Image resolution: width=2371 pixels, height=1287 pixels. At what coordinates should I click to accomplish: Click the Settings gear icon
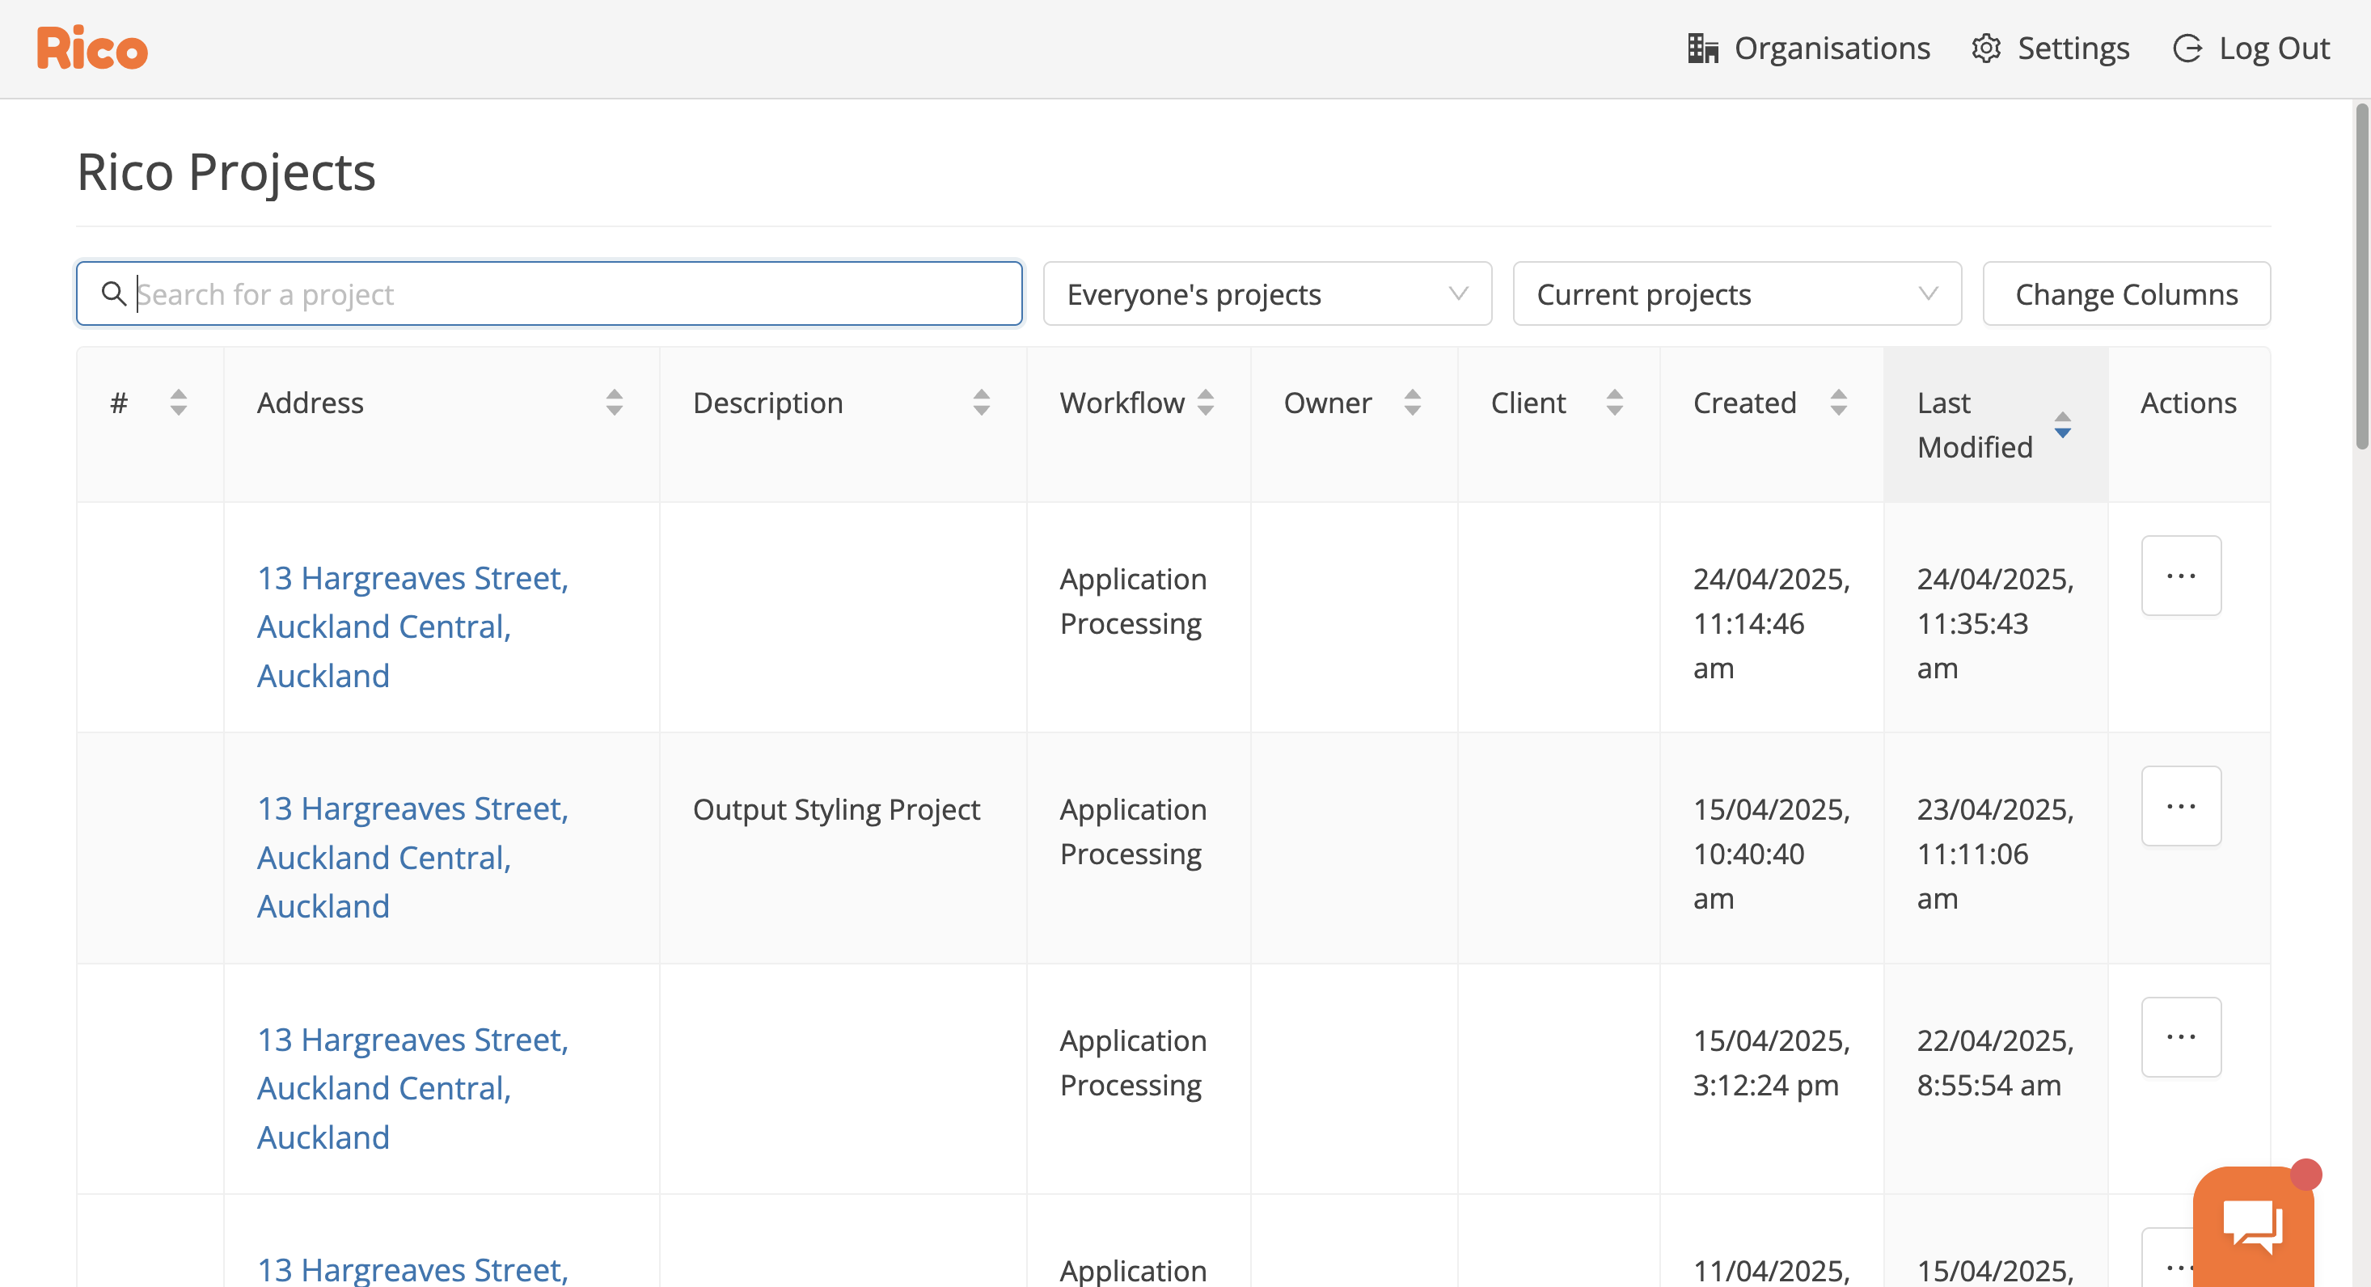[x=1986, y=48]
